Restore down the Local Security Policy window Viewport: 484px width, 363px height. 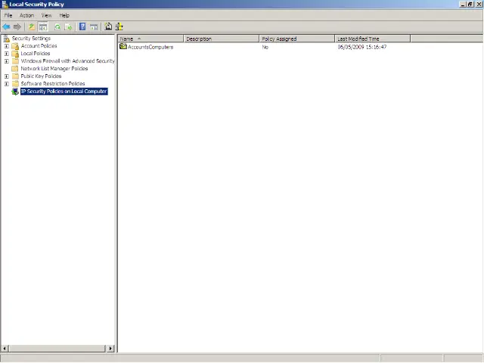pos(470,5)
